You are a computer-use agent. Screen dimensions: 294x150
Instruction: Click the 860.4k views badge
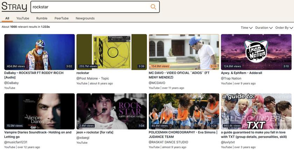[232, 125]
